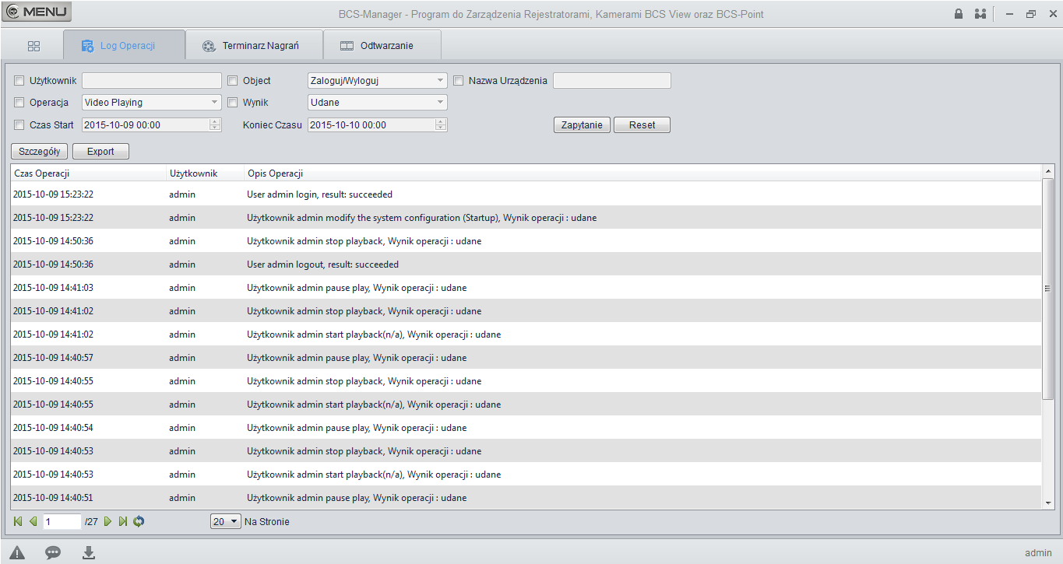Select pause play row at 14:40:54

[x=526, y=428]
